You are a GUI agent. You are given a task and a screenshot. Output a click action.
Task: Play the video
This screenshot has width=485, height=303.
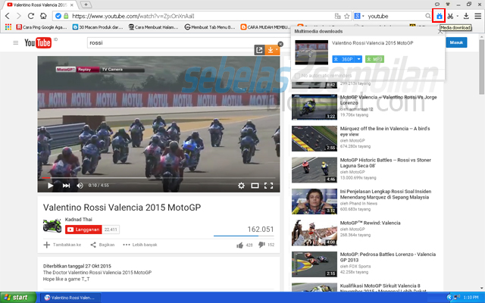click(50, 186)
